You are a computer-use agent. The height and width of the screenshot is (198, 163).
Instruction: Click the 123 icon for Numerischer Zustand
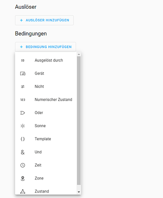[x=23, y=100]
